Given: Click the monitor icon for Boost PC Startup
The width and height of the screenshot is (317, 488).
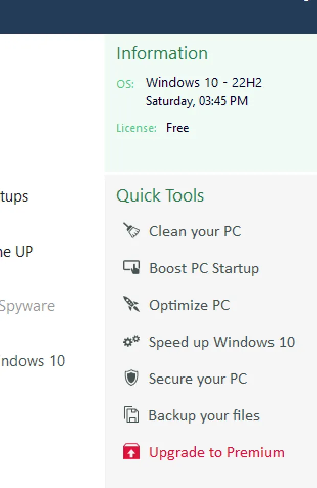Looking at the screenshot, I should coord(131,268).
